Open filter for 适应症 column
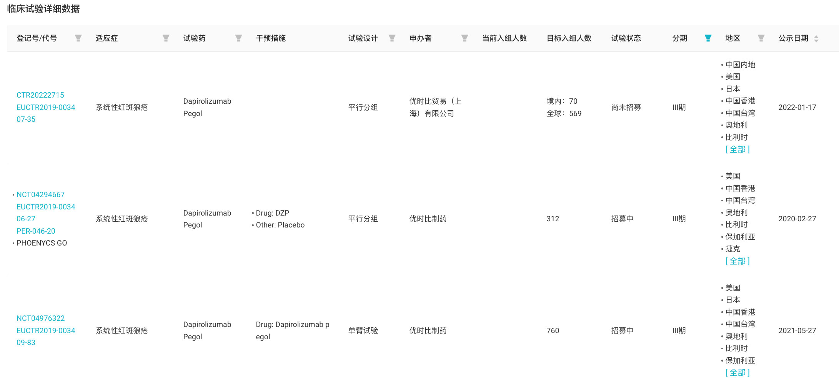Image resolution: width=839 pixels, height=380 pixels. 166,38
